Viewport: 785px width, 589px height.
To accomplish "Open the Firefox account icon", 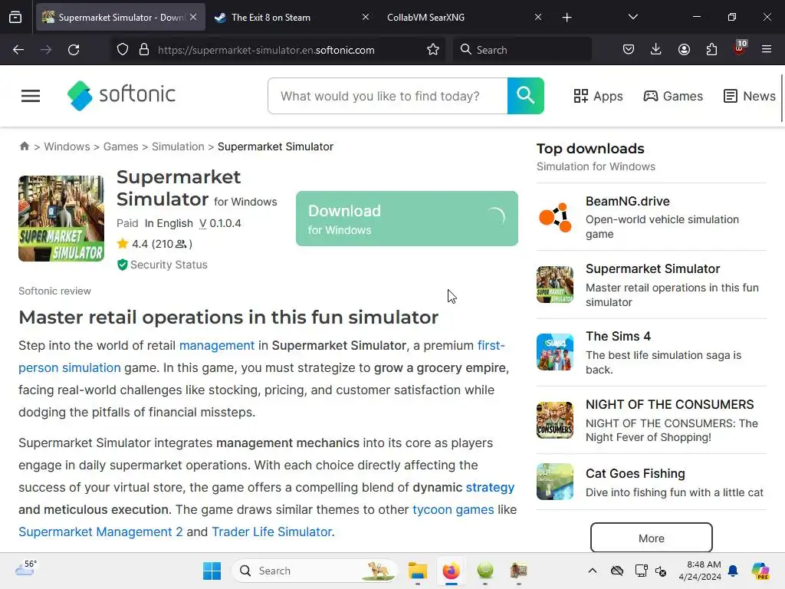I will pos(684,50).
